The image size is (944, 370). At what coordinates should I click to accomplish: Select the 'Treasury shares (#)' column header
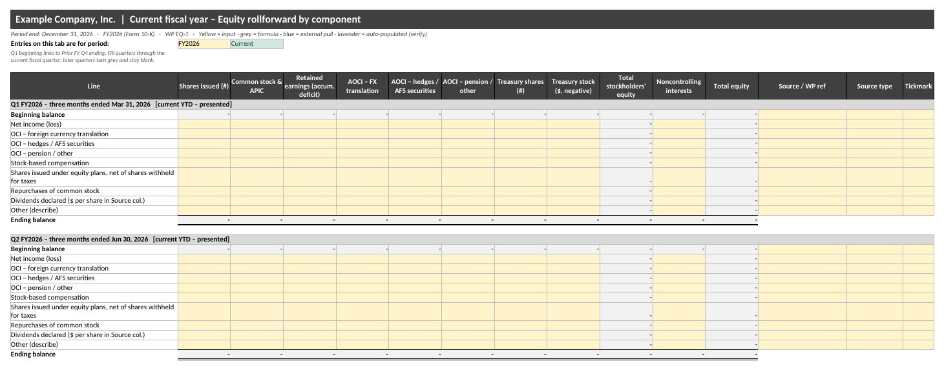coord(521,87)
